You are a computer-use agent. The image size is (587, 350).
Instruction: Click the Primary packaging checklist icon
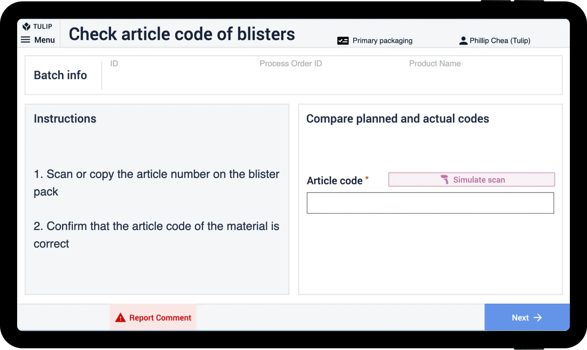point(343,41)
